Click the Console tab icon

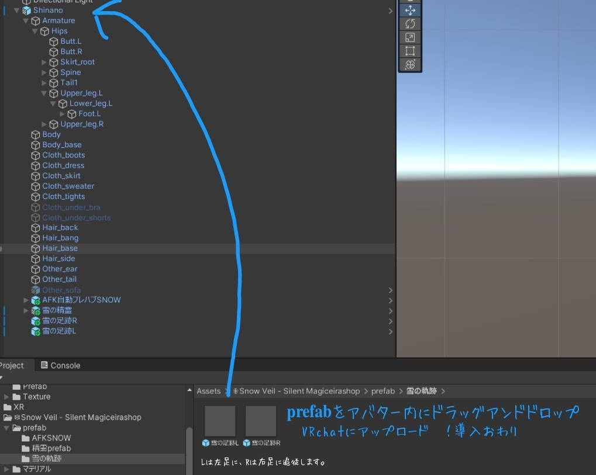coord(44,365)
